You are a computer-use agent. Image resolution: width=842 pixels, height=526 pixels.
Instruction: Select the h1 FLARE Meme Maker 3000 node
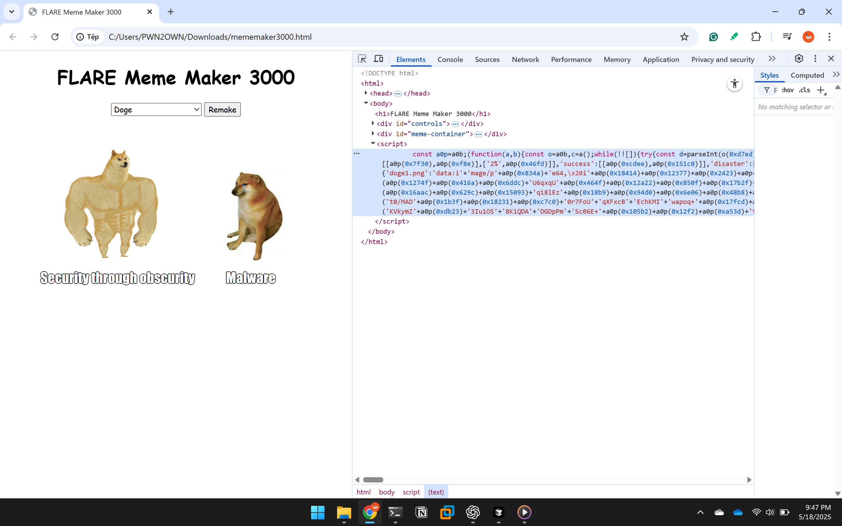point(432,114)
